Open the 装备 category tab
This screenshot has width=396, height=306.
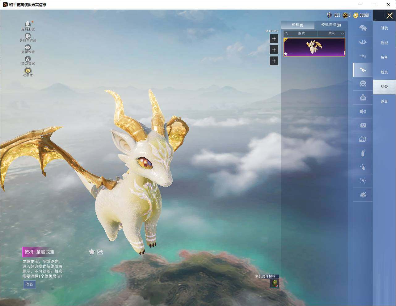[x=384, y=57]
